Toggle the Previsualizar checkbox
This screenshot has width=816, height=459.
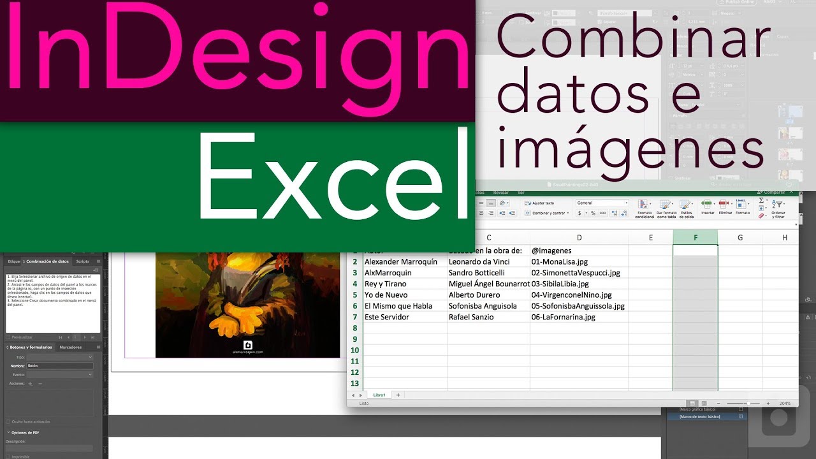pyautogui.click(x=8, y=337)
